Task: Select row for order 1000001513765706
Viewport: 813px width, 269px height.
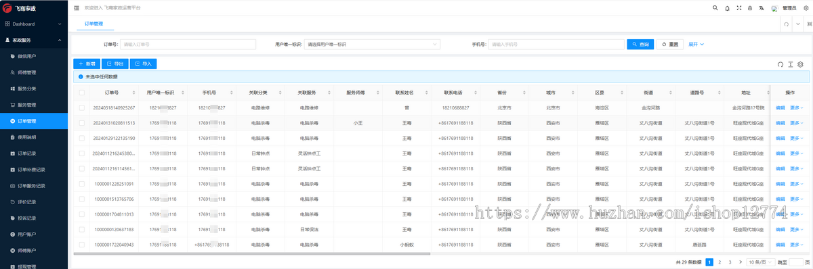Action: [x=81, y=199]
